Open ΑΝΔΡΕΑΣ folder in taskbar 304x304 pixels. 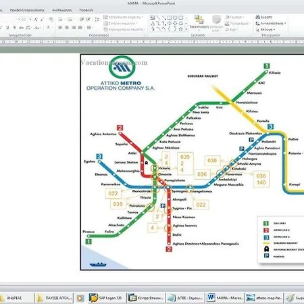16,298
